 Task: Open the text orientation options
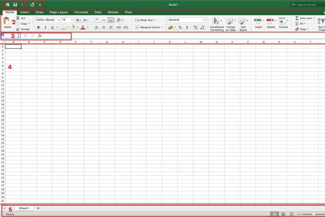(120, 20)
